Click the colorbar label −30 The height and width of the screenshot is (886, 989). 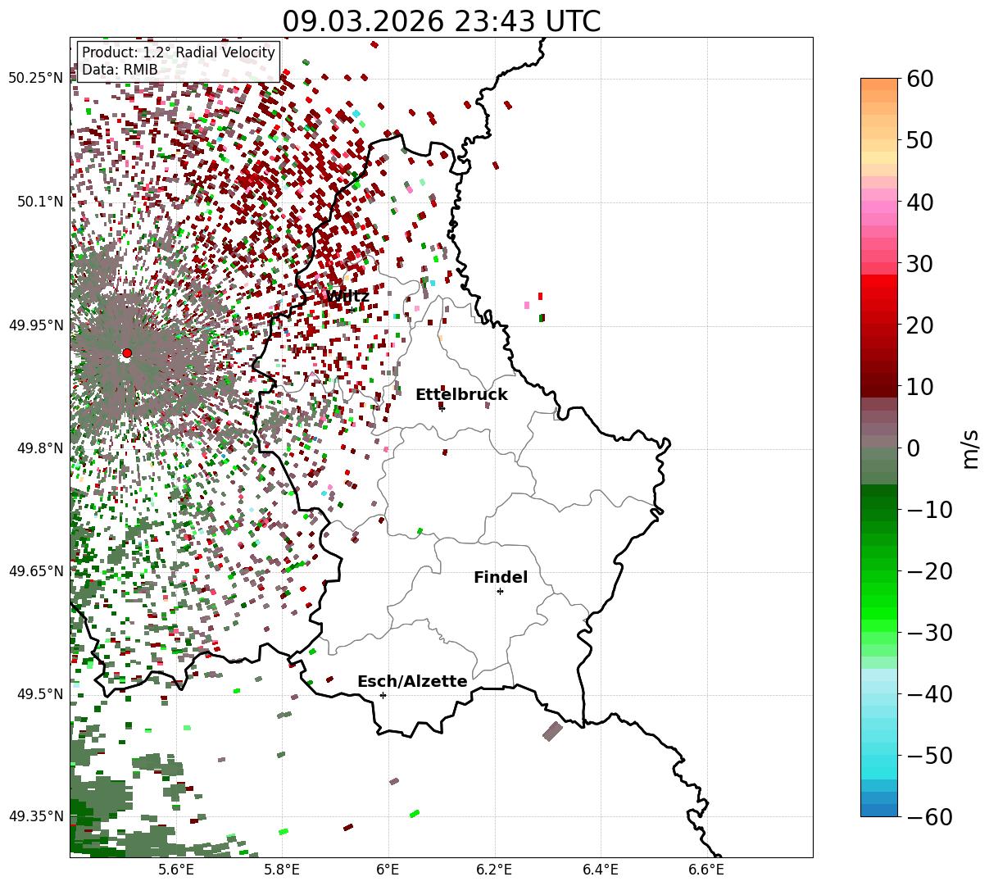[929, 633]
